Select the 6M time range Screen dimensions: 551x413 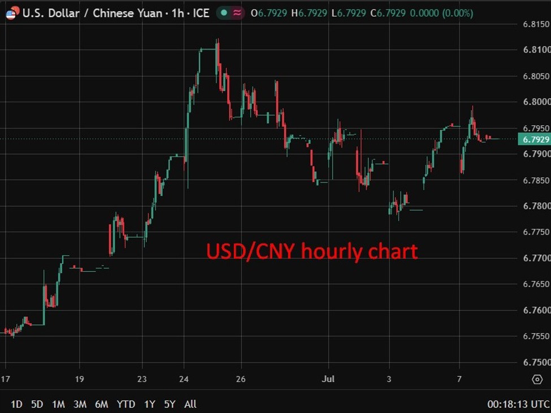(102, 404)
